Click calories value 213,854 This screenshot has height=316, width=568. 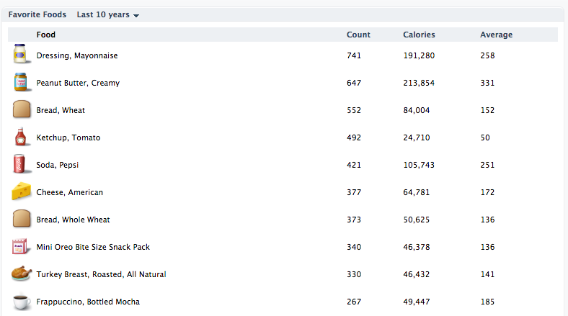click(419, 83)
